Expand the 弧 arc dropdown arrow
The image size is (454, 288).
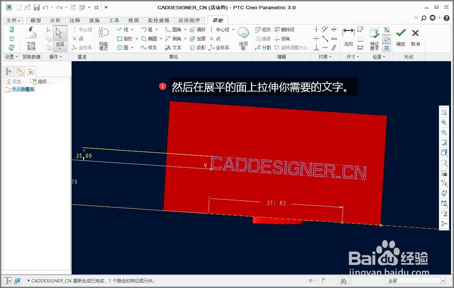[x=157, y=30]
